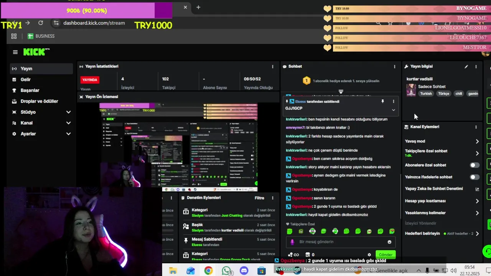Open Chrome from the taskbar
Image resolution: width=491 pixels, height=276 pixels.
tap(208, 271)
